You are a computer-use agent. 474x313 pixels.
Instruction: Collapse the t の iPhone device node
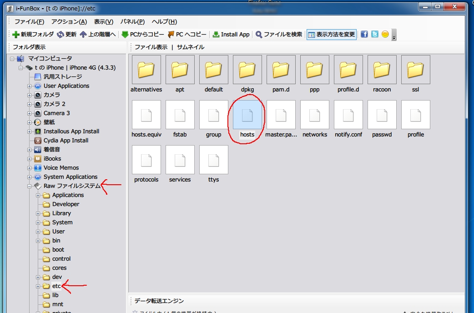point(21,68)
